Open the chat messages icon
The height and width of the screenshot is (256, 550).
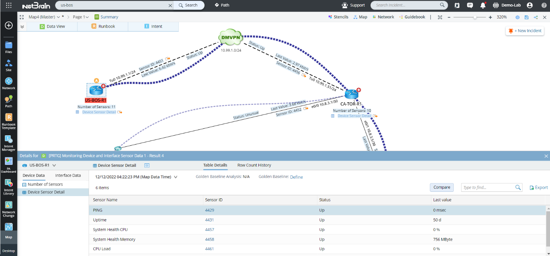tap(470, 5)
